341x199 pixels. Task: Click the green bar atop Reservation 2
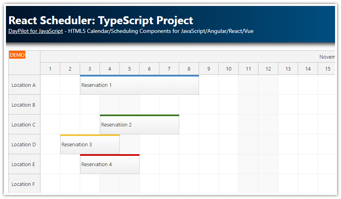[x=139, y=115]
